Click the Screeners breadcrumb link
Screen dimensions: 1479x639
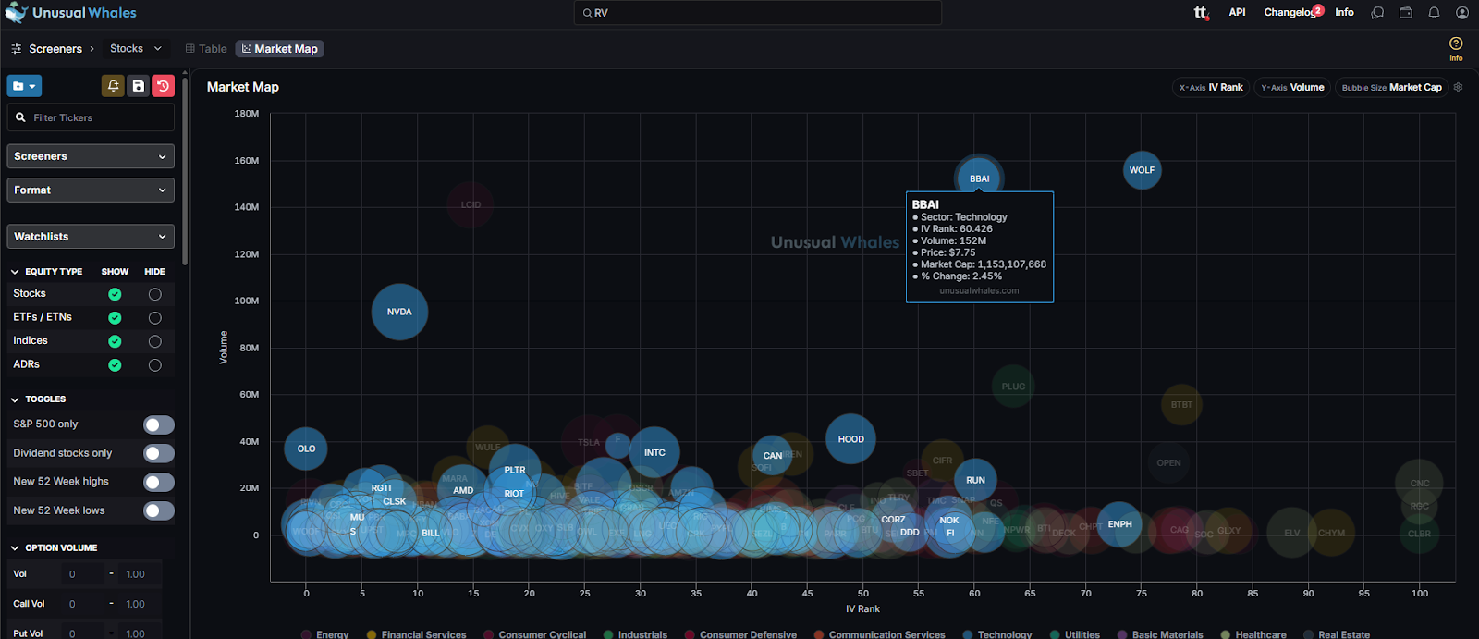[x=55, y=49]
